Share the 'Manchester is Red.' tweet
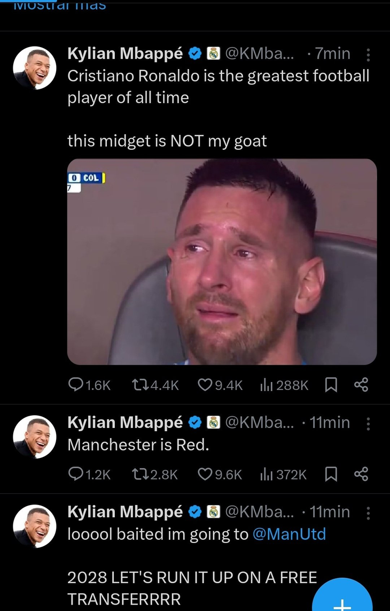This screenshot has width=390, height=611. 361,474
